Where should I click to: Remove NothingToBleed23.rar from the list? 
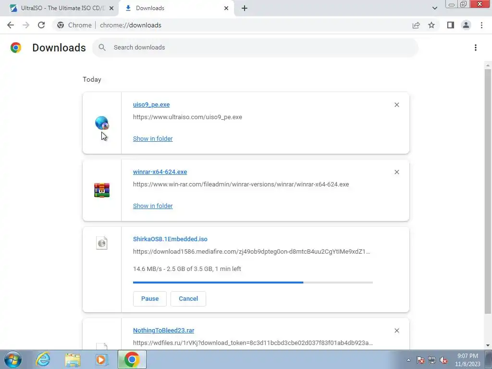pos(396,331)
